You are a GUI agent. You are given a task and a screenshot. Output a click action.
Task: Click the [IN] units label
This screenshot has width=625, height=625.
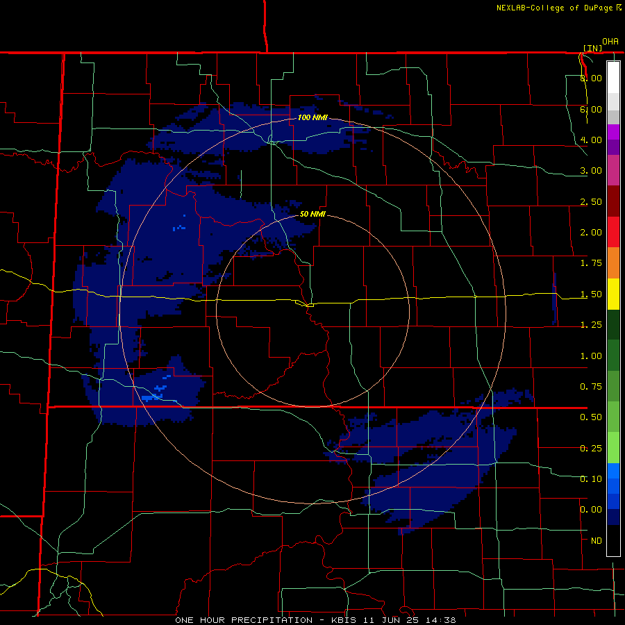[593, 49]
